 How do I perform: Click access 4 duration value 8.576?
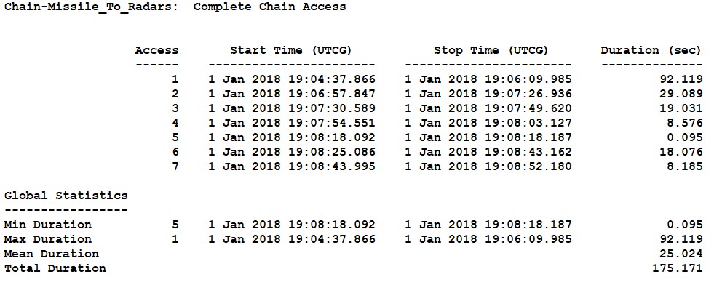(685, 123)
